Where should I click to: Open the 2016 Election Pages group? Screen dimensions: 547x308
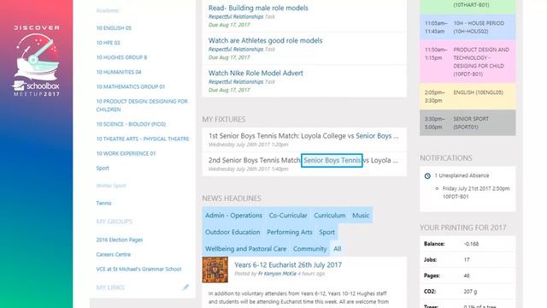120,240
